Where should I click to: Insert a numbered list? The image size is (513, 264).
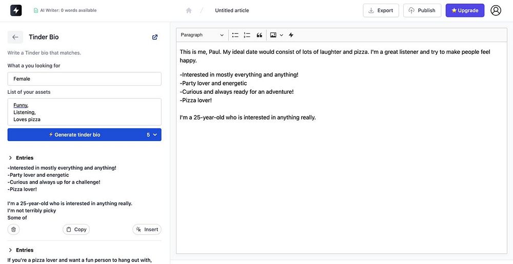pyautogui.click(x=247, y=35)
